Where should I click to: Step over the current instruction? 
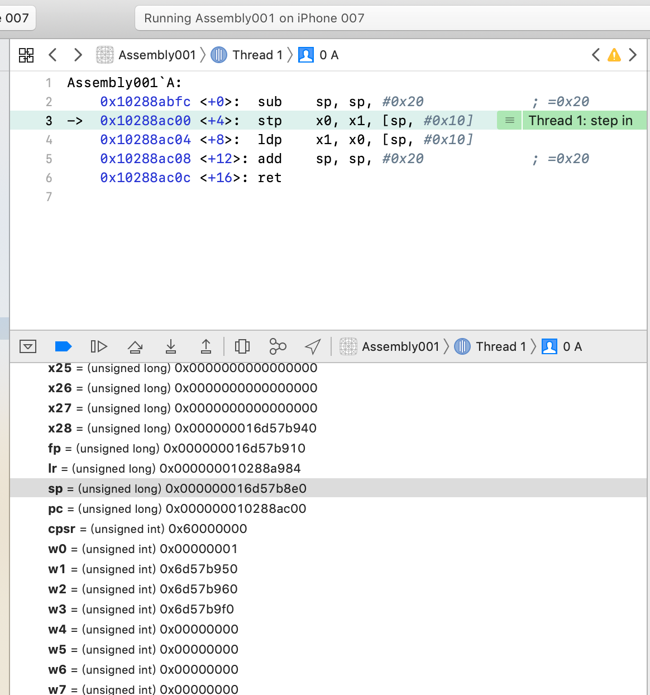135,346
